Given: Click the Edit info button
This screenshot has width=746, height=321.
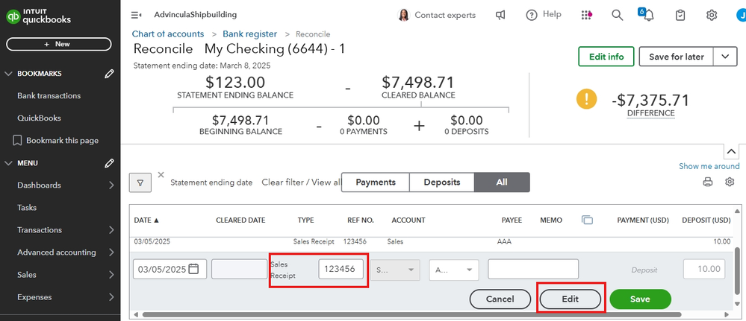Looking at the screenshot, I should 606,57.
